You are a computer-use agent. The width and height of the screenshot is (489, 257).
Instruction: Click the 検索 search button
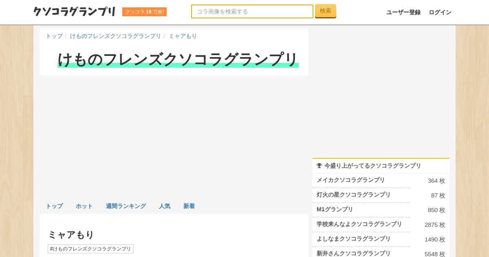point(326,11)
